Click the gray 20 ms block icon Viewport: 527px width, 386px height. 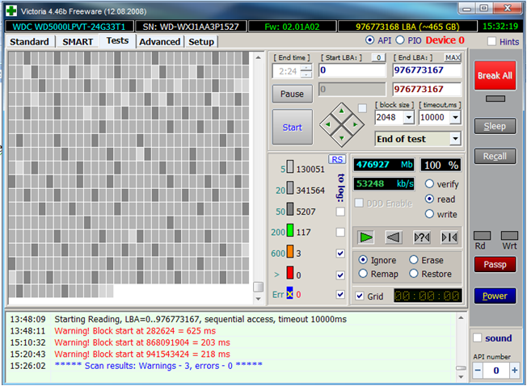[289, 188]
